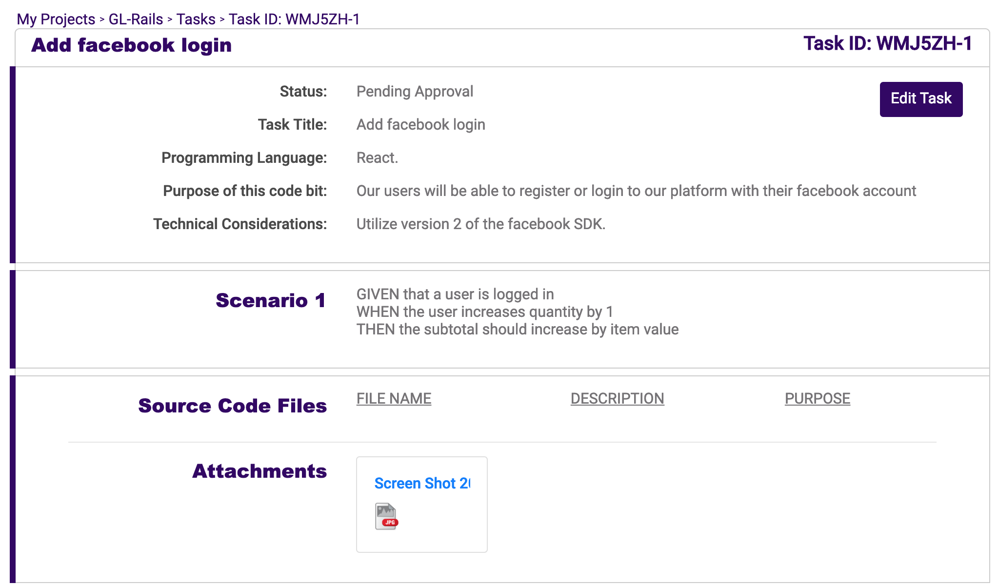Open the Tasks breadcrumb link
998x585 pixels.
coord(196,19)
